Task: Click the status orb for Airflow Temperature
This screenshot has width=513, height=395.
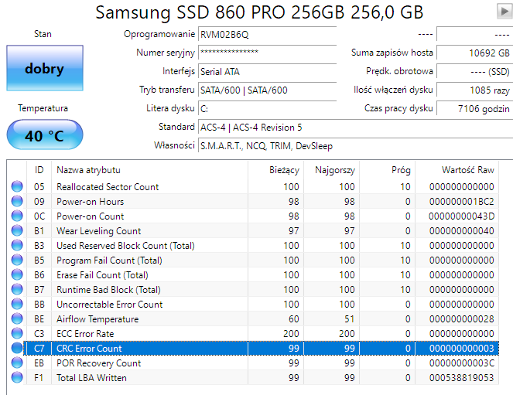Action: click(17, 319)
